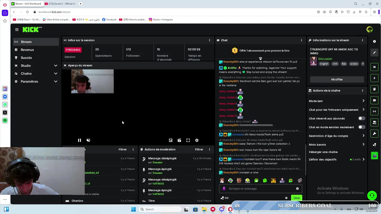Open Informations sur le stream options menu
381x214 pixels.
click(x=362, y=40)
